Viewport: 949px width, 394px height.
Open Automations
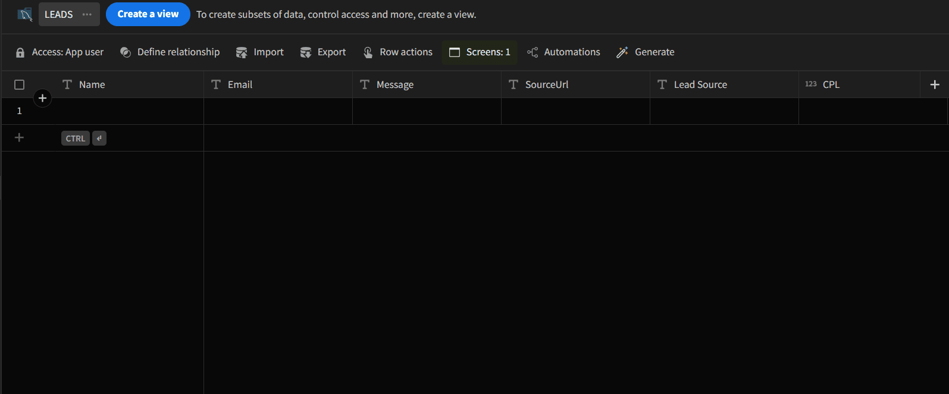pos(564,52)
